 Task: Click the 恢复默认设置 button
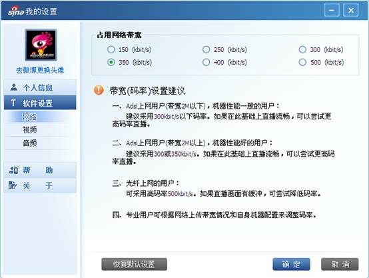point(134,264)
